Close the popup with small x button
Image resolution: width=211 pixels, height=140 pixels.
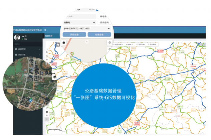click(x=87, y=42)
